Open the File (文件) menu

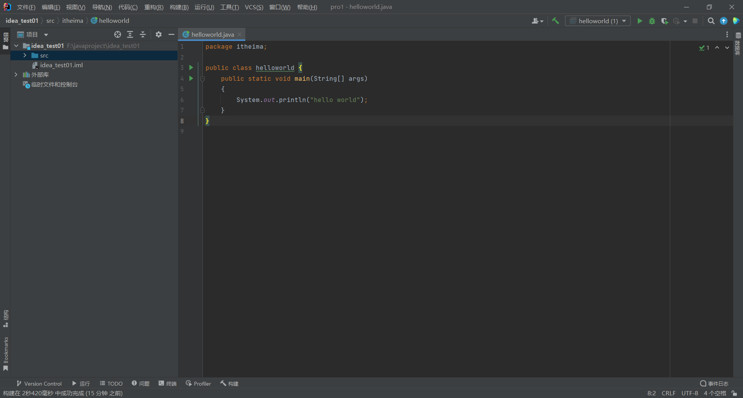tap(26, 7)
